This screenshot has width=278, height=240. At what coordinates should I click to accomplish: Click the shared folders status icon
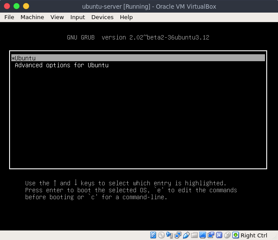[x=194, y=235]
